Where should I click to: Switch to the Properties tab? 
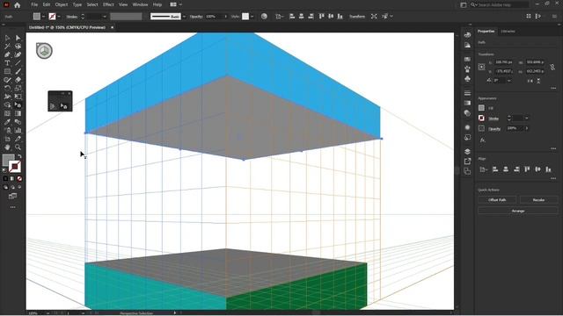pos(486,32)
